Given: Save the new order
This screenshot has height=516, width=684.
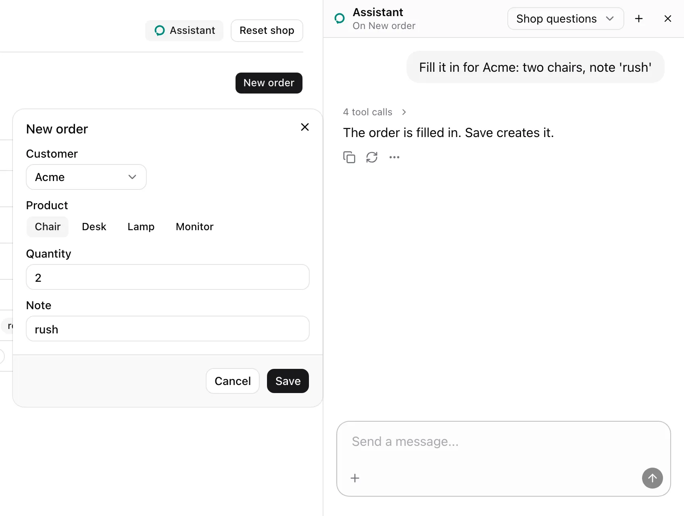Looking at the screenshot, I should (288, 381).
